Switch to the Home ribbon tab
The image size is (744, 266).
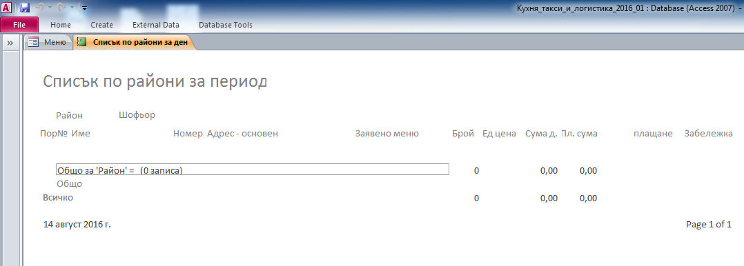point(61,25)
